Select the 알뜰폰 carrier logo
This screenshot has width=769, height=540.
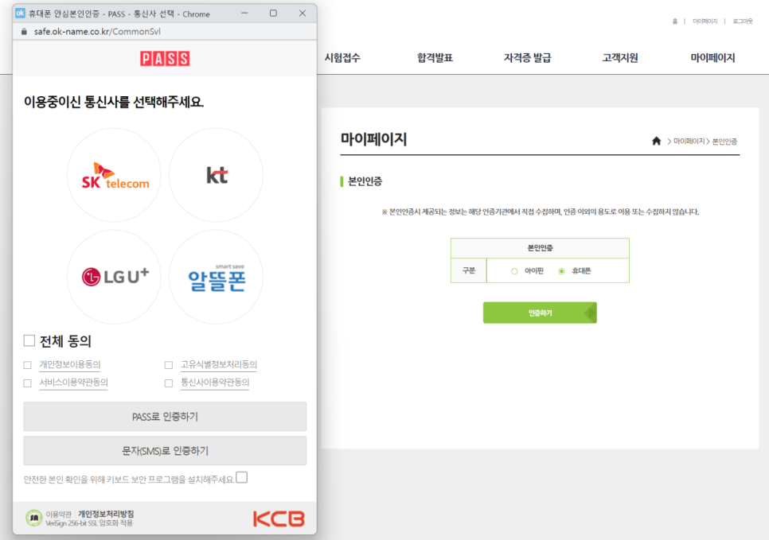point(217,277)
